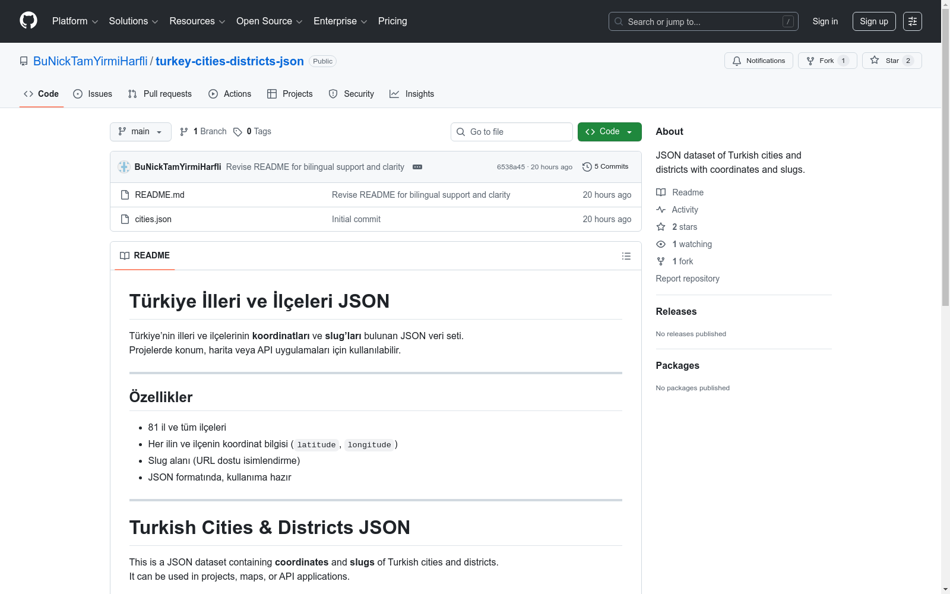This screenshot has width=950, height=594.
Task: Click the fork icon beside 1 fork
Action: tap(661, 261)
